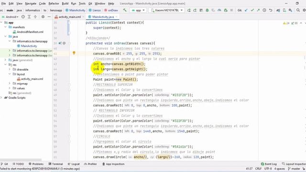
Task: Open the Logcat tool window
Action: click(74, 164)
